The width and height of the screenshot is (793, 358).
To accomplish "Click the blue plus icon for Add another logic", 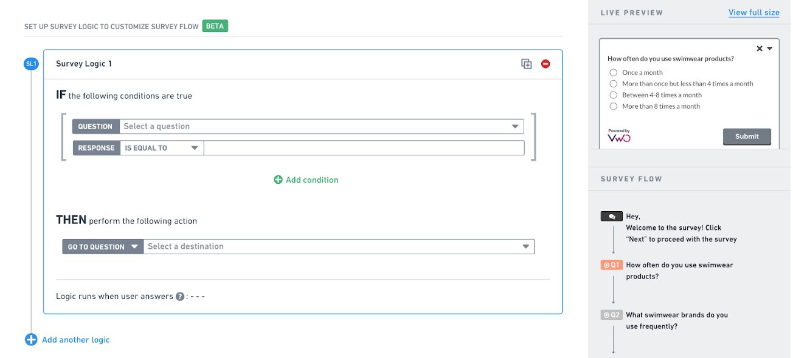I will pos(31,340).
